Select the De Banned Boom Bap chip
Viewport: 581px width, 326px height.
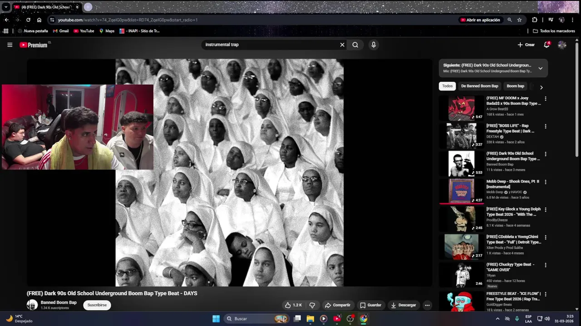click(480, 86)
